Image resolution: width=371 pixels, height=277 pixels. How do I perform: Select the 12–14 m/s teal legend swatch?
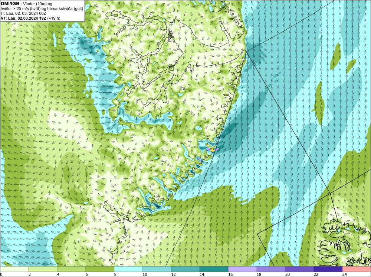point(185,269)
